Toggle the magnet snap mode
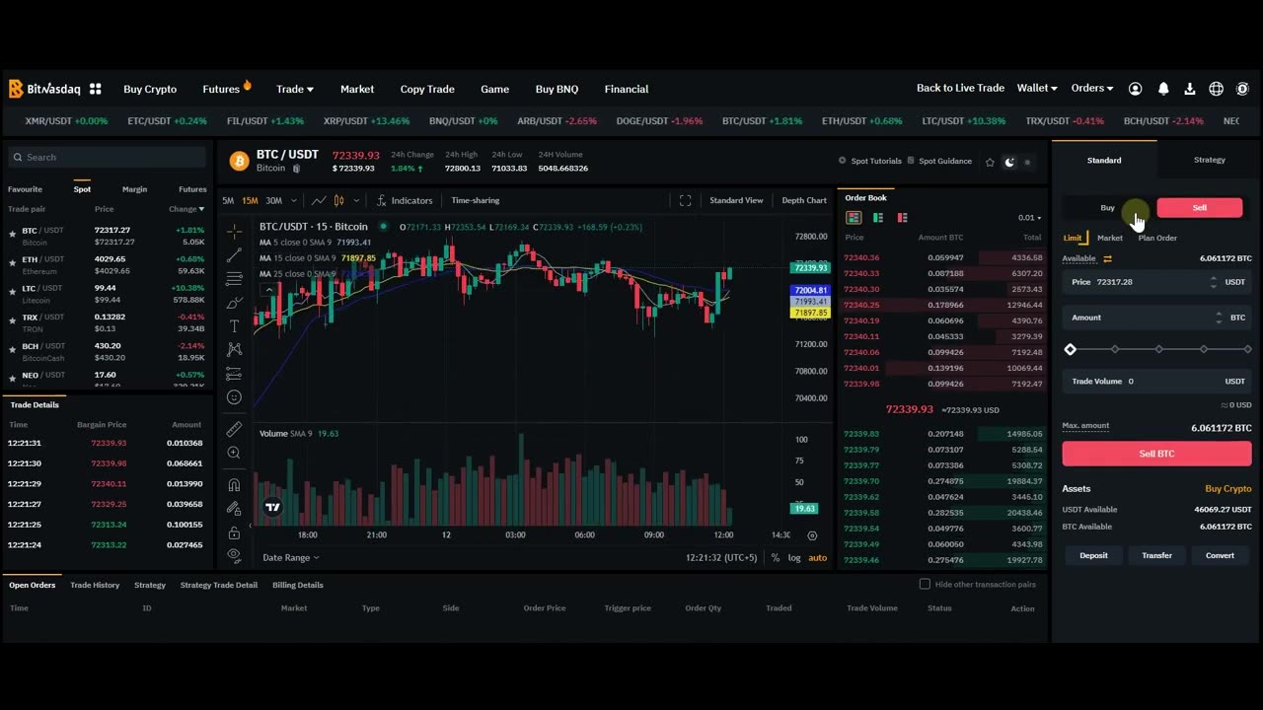 (234, 485)
